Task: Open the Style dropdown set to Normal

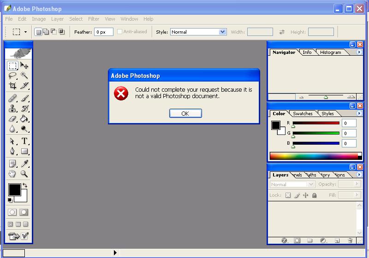Action: coord(198,32)
